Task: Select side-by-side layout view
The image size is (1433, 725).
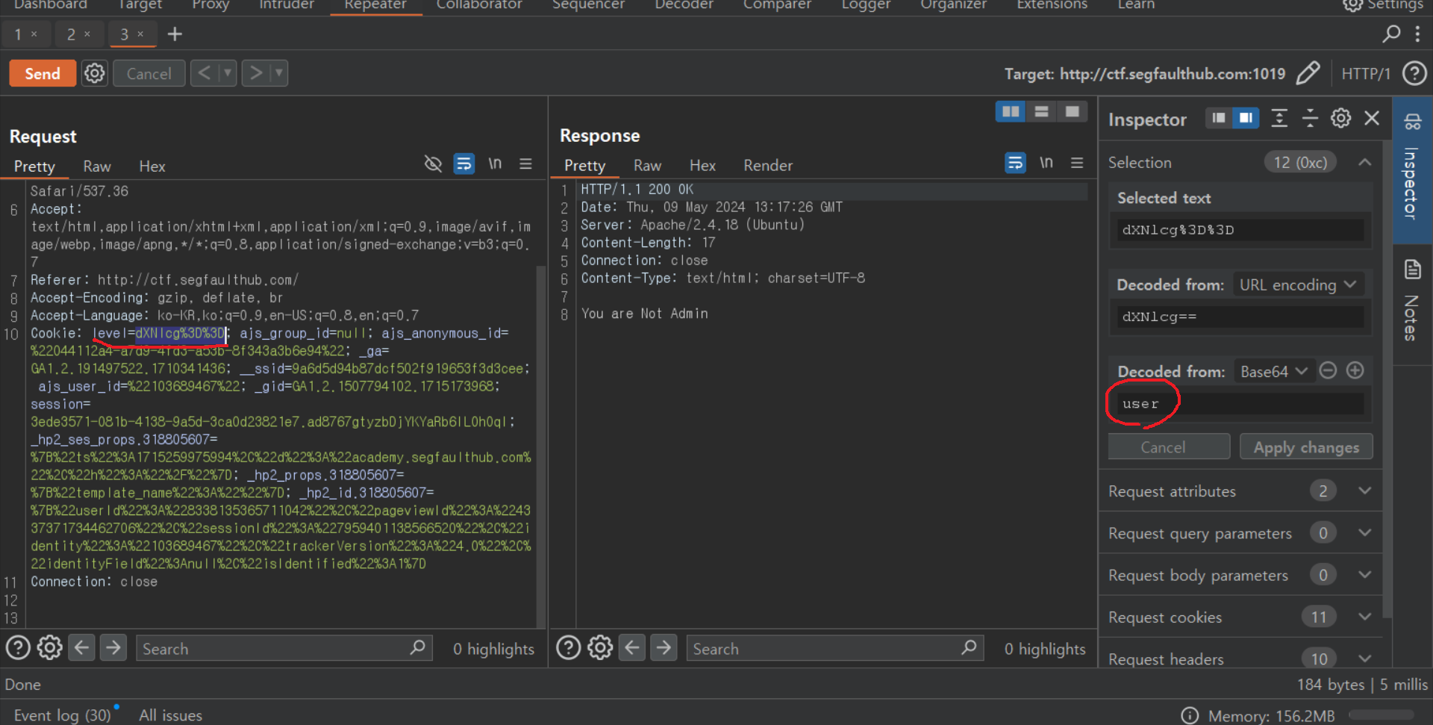Action: tap(1011, 111)
